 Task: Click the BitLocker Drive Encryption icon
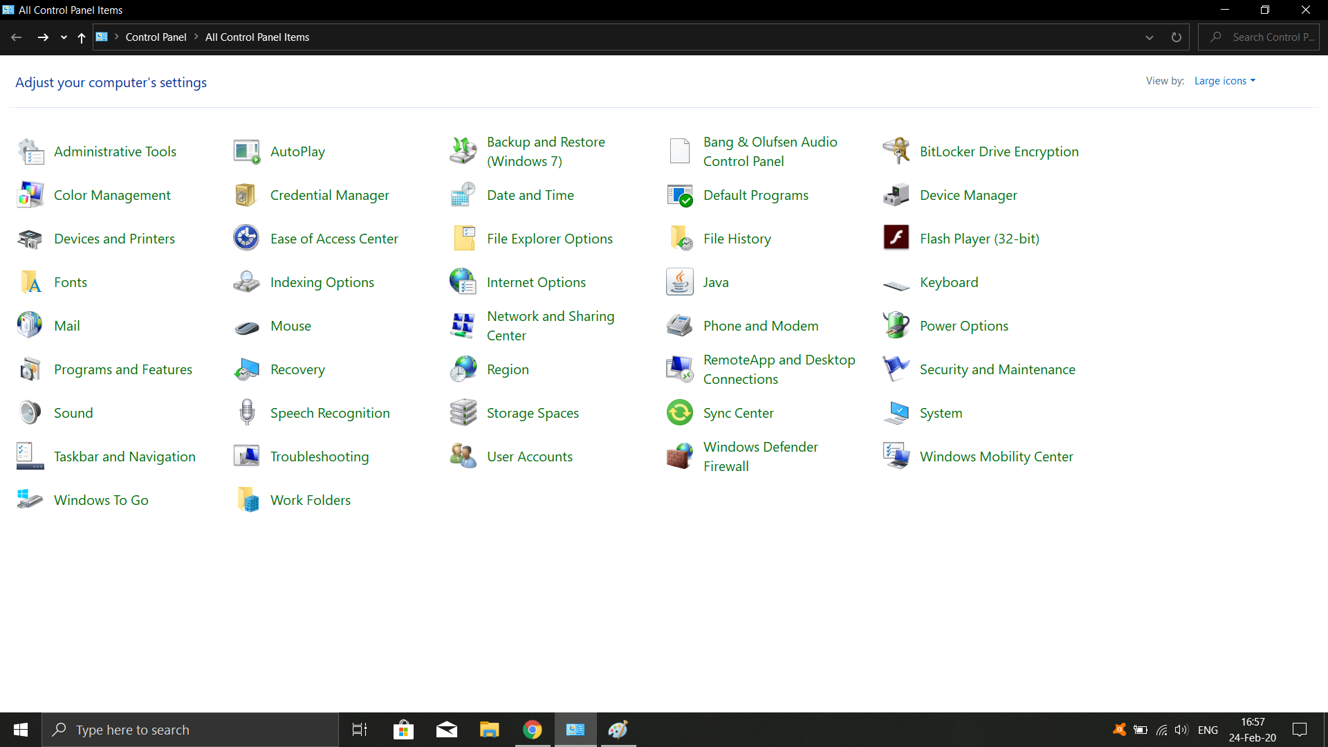896,151
